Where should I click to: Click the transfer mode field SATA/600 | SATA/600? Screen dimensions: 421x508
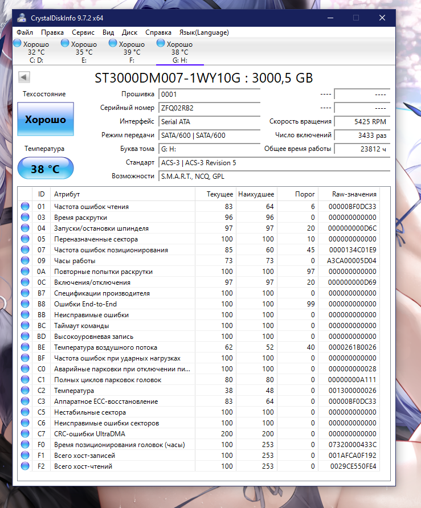(x=210, y=136)
